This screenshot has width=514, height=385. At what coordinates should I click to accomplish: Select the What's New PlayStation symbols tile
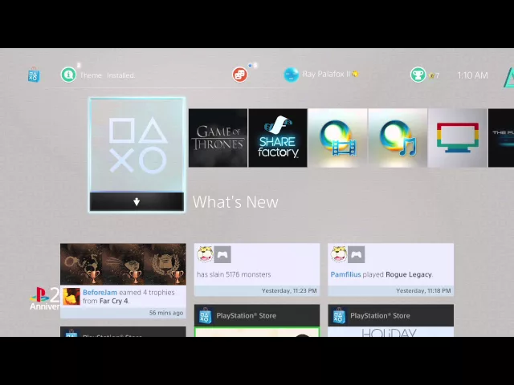(137, 145)
